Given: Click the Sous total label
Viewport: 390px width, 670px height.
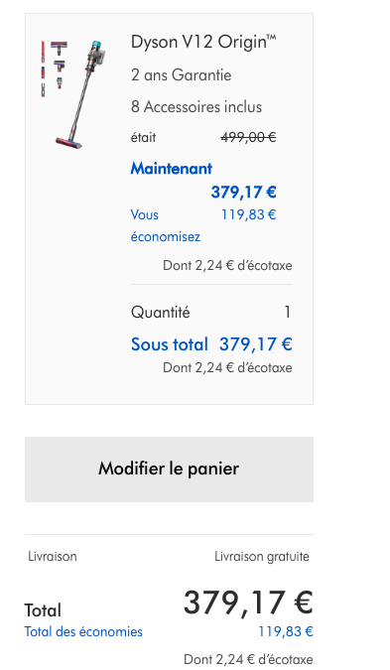Looking at the screenshot, I should tap(169, 344).
